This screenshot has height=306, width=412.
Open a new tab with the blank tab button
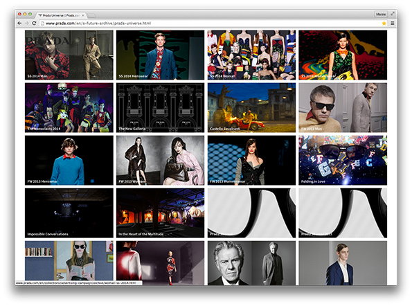coord(91,15)
